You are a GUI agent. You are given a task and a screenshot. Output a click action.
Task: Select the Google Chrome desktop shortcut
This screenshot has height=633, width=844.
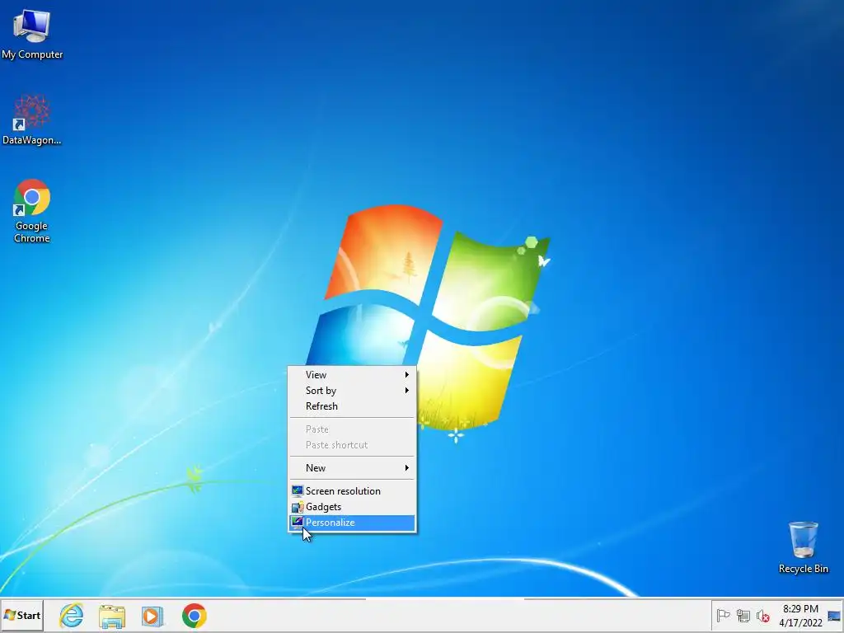coord(32,211)
